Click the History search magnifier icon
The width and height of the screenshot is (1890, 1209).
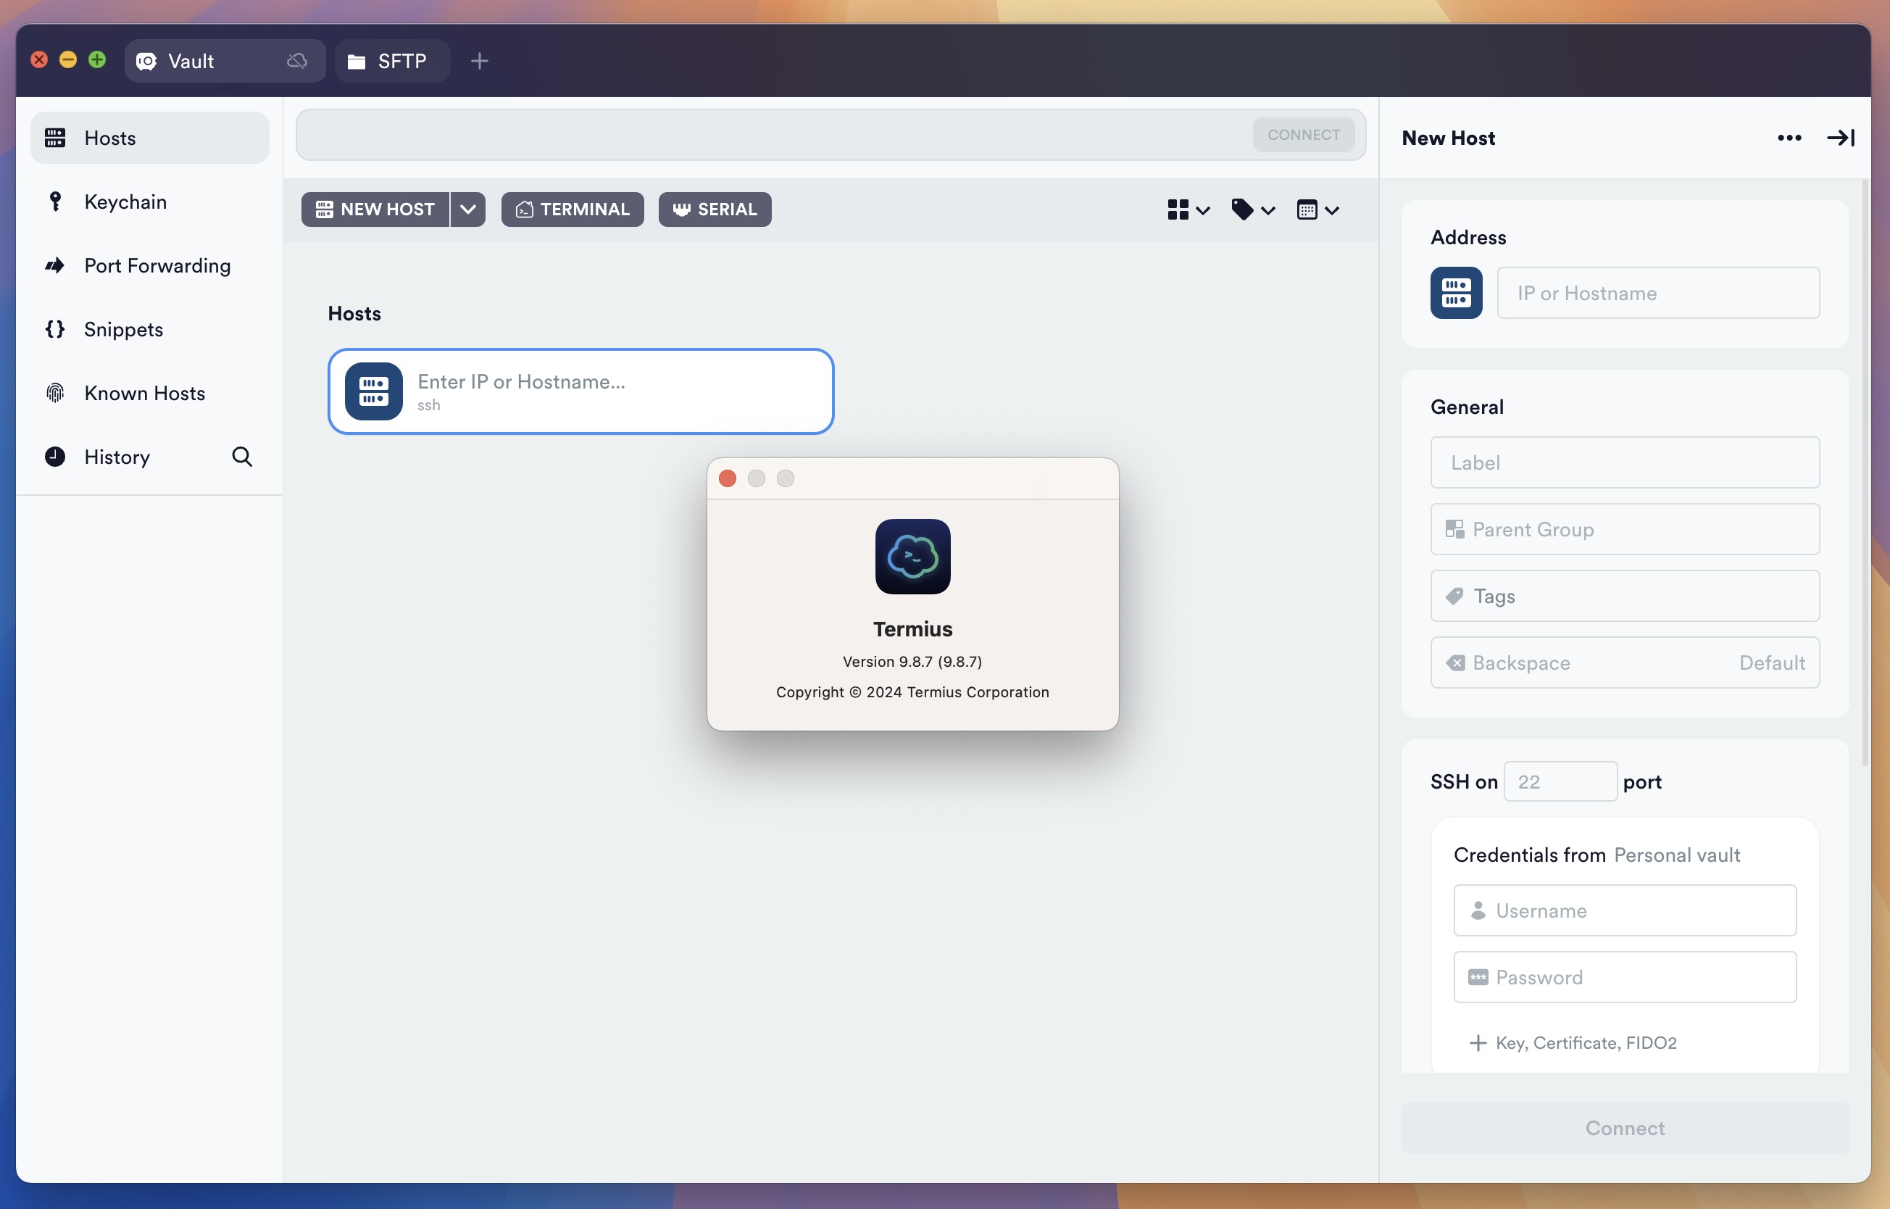pyautogui.click(x=242, y=457)
